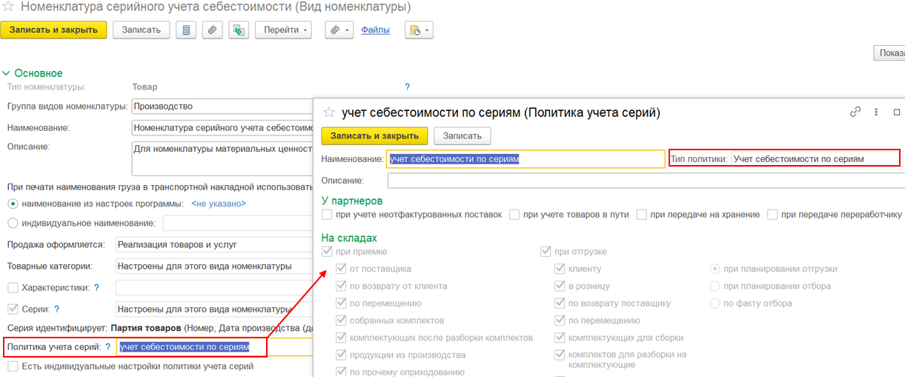Star the series accounting policy dialog
Screen dimensions: 905x379
(x=329, y=113)
